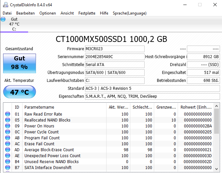Screen dimensions: 222x173
Task: Click raw value 00000000003D
Action: [x=198, y=156]
